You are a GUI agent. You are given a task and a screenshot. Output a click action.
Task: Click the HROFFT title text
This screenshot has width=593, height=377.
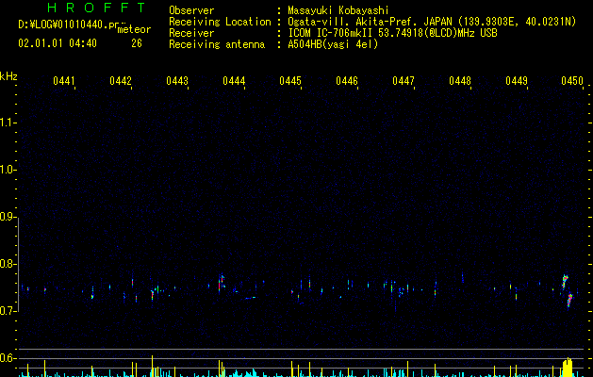coord(97,8)
